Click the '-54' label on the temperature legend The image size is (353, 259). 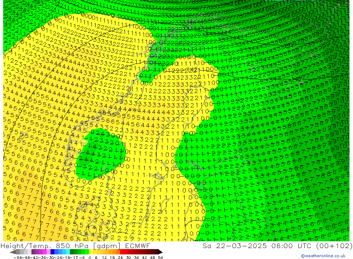pyautogui.click(x=18, y=258)
